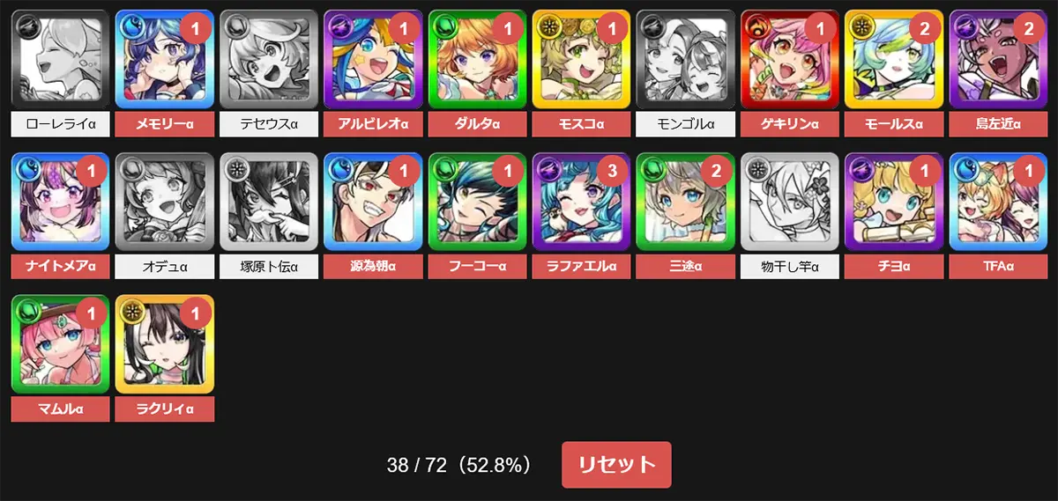Click the TFAα duo character thumbnail
Image resolution: width=1058 pixels, height=501 pixels.
coord(998,202)
